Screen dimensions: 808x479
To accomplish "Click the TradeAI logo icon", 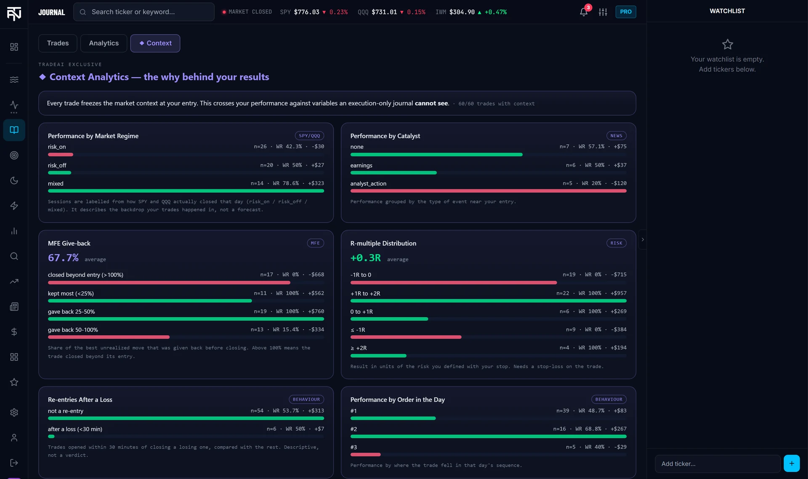I will point(14,13).
